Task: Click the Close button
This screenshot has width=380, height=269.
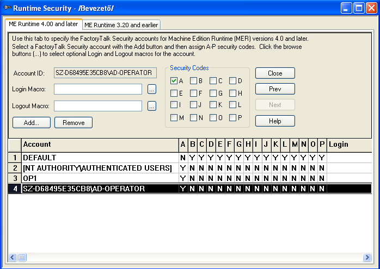Action: tap(275, 73)
